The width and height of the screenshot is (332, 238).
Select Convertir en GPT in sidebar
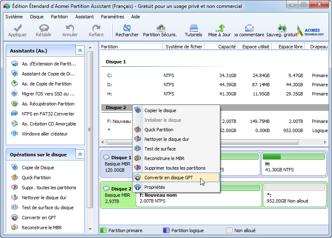pyautogui.click(x=34, y=218)
